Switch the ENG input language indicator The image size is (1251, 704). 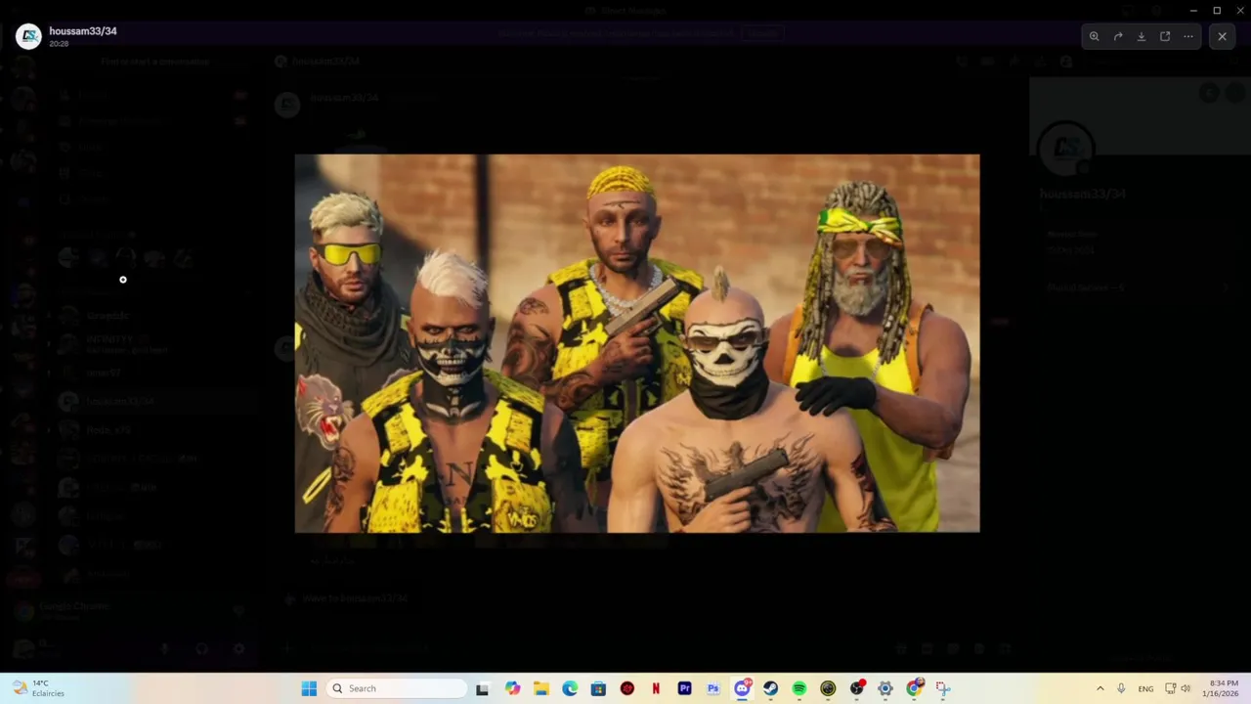[x=1145, y=688]
